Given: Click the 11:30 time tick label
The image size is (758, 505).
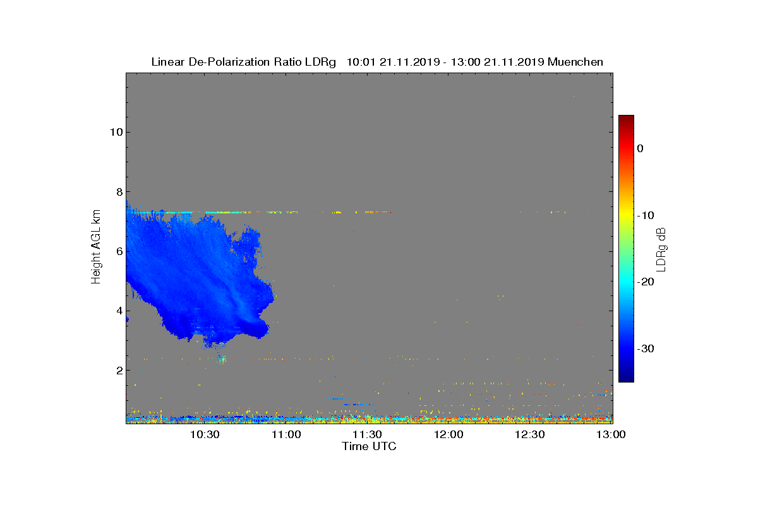Looking at the screenshot, I should pyautogui.click(x=367, y=434).
